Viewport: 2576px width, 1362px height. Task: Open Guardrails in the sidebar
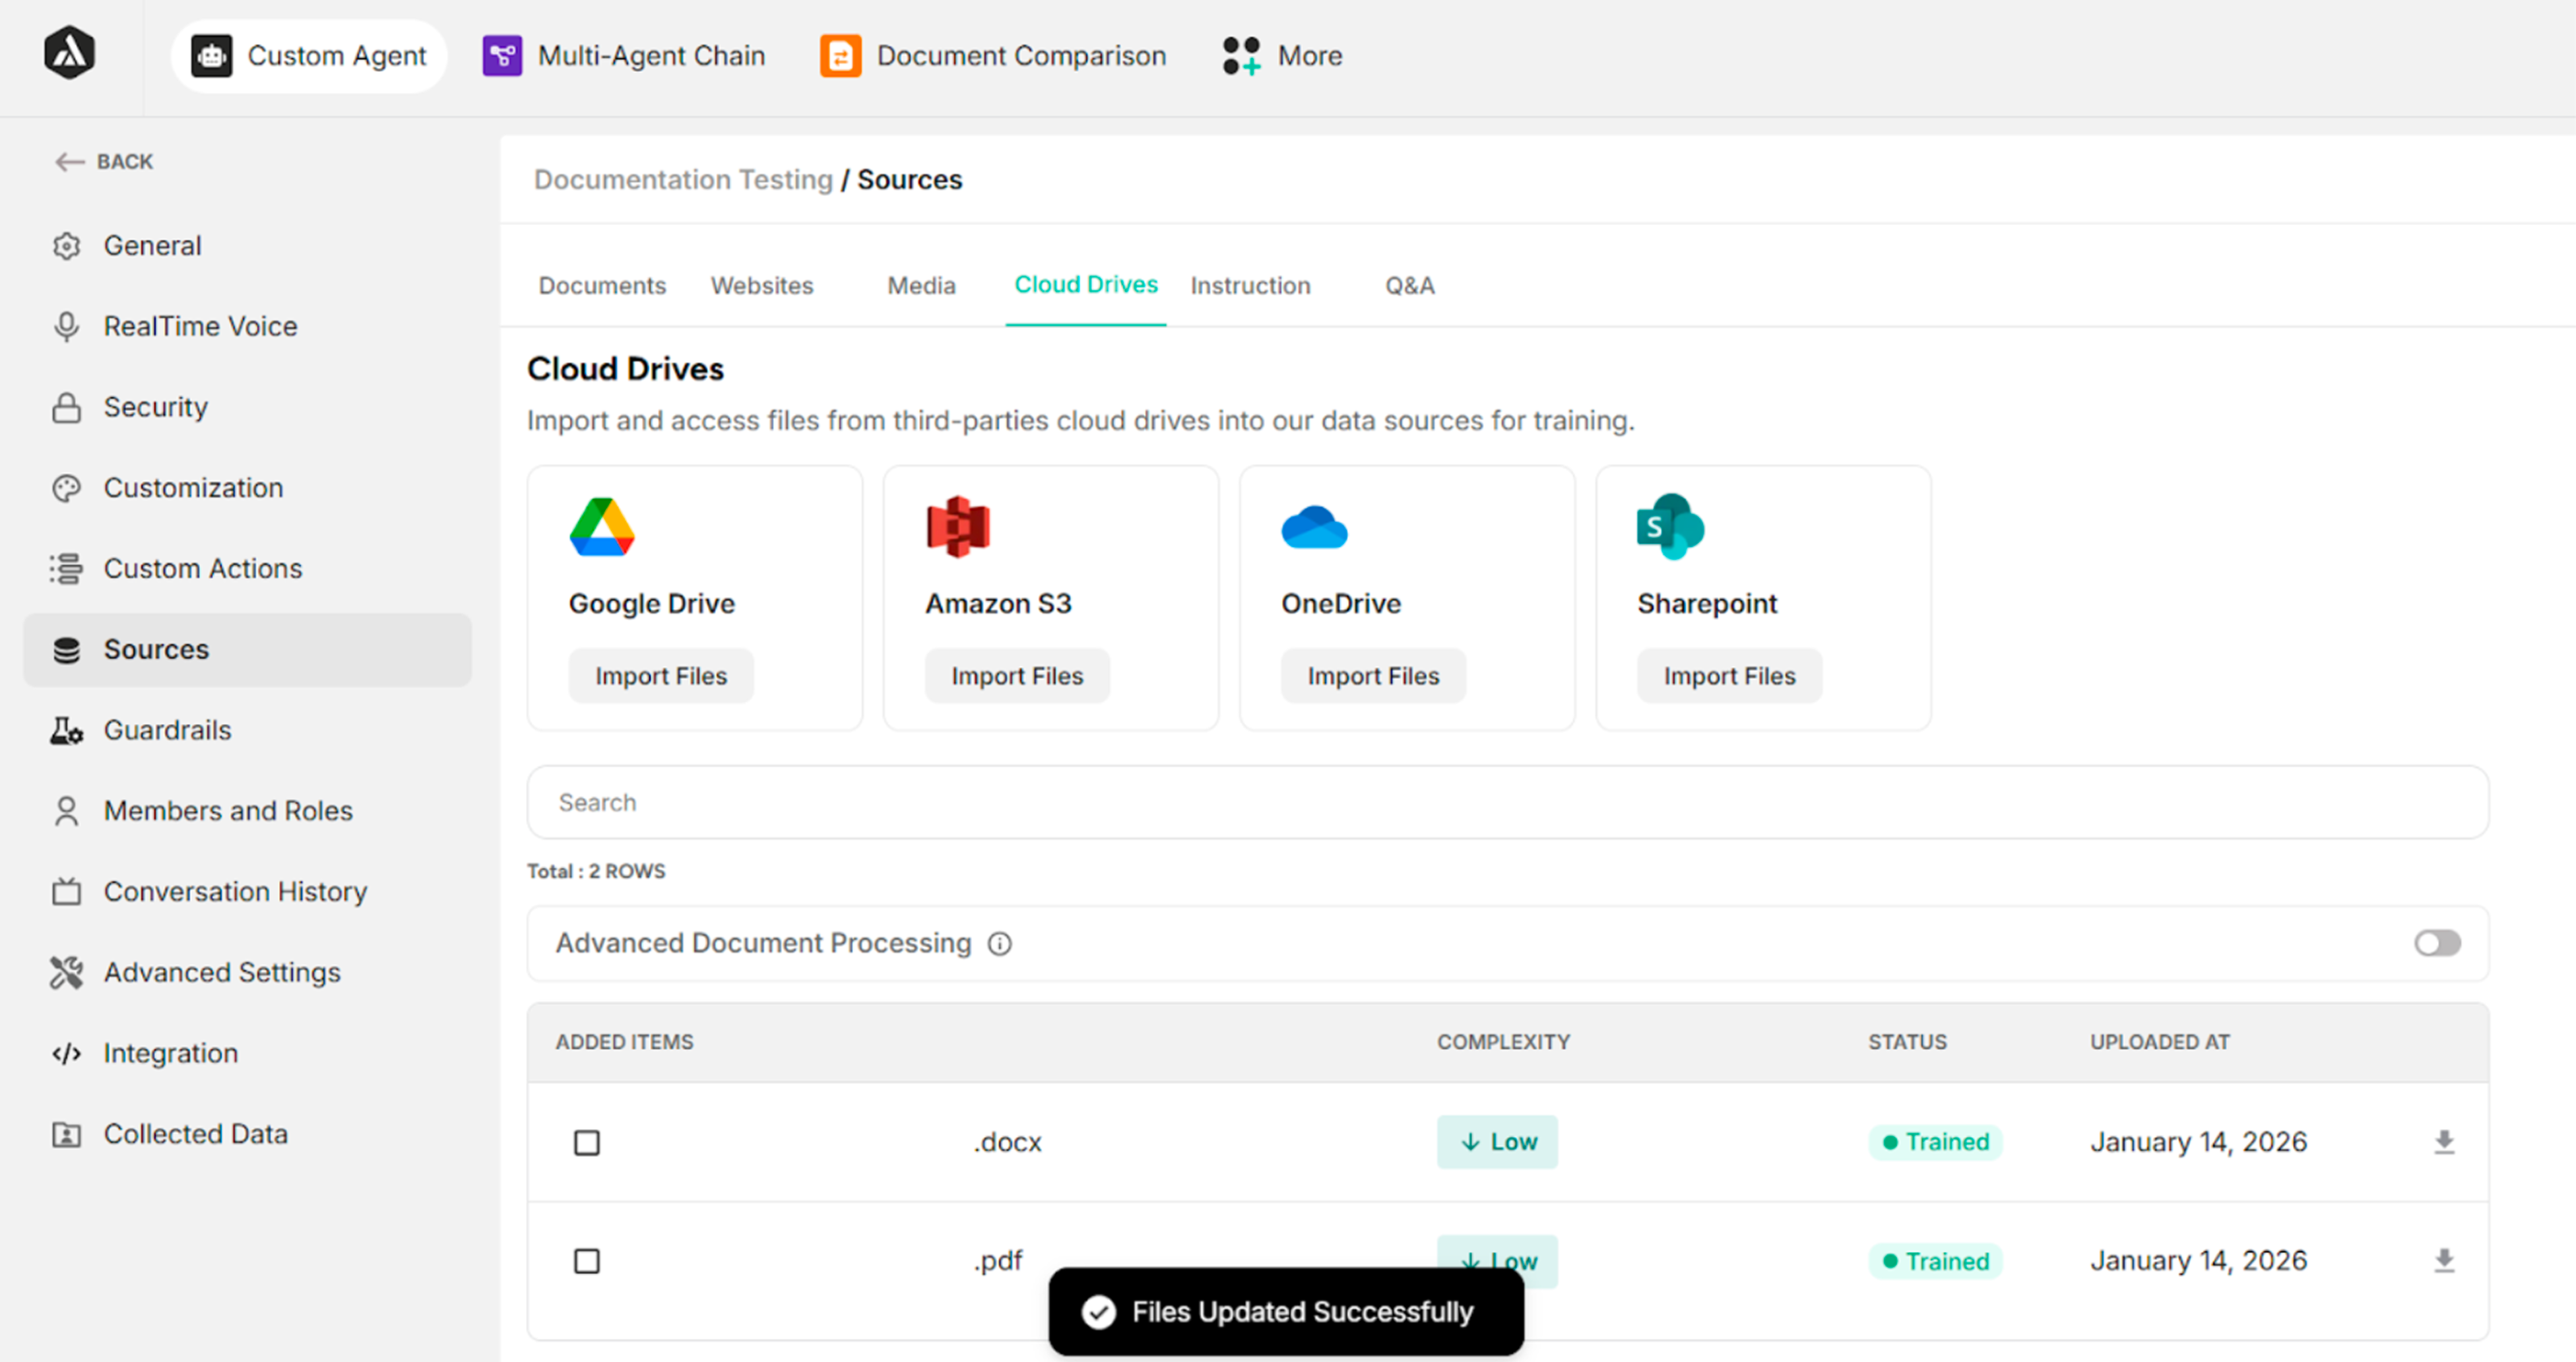(x=167, y=730)
